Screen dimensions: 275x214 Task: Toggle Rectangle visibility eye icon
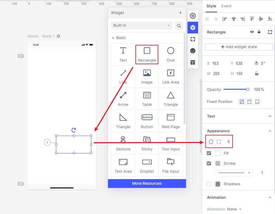point(252,32)
